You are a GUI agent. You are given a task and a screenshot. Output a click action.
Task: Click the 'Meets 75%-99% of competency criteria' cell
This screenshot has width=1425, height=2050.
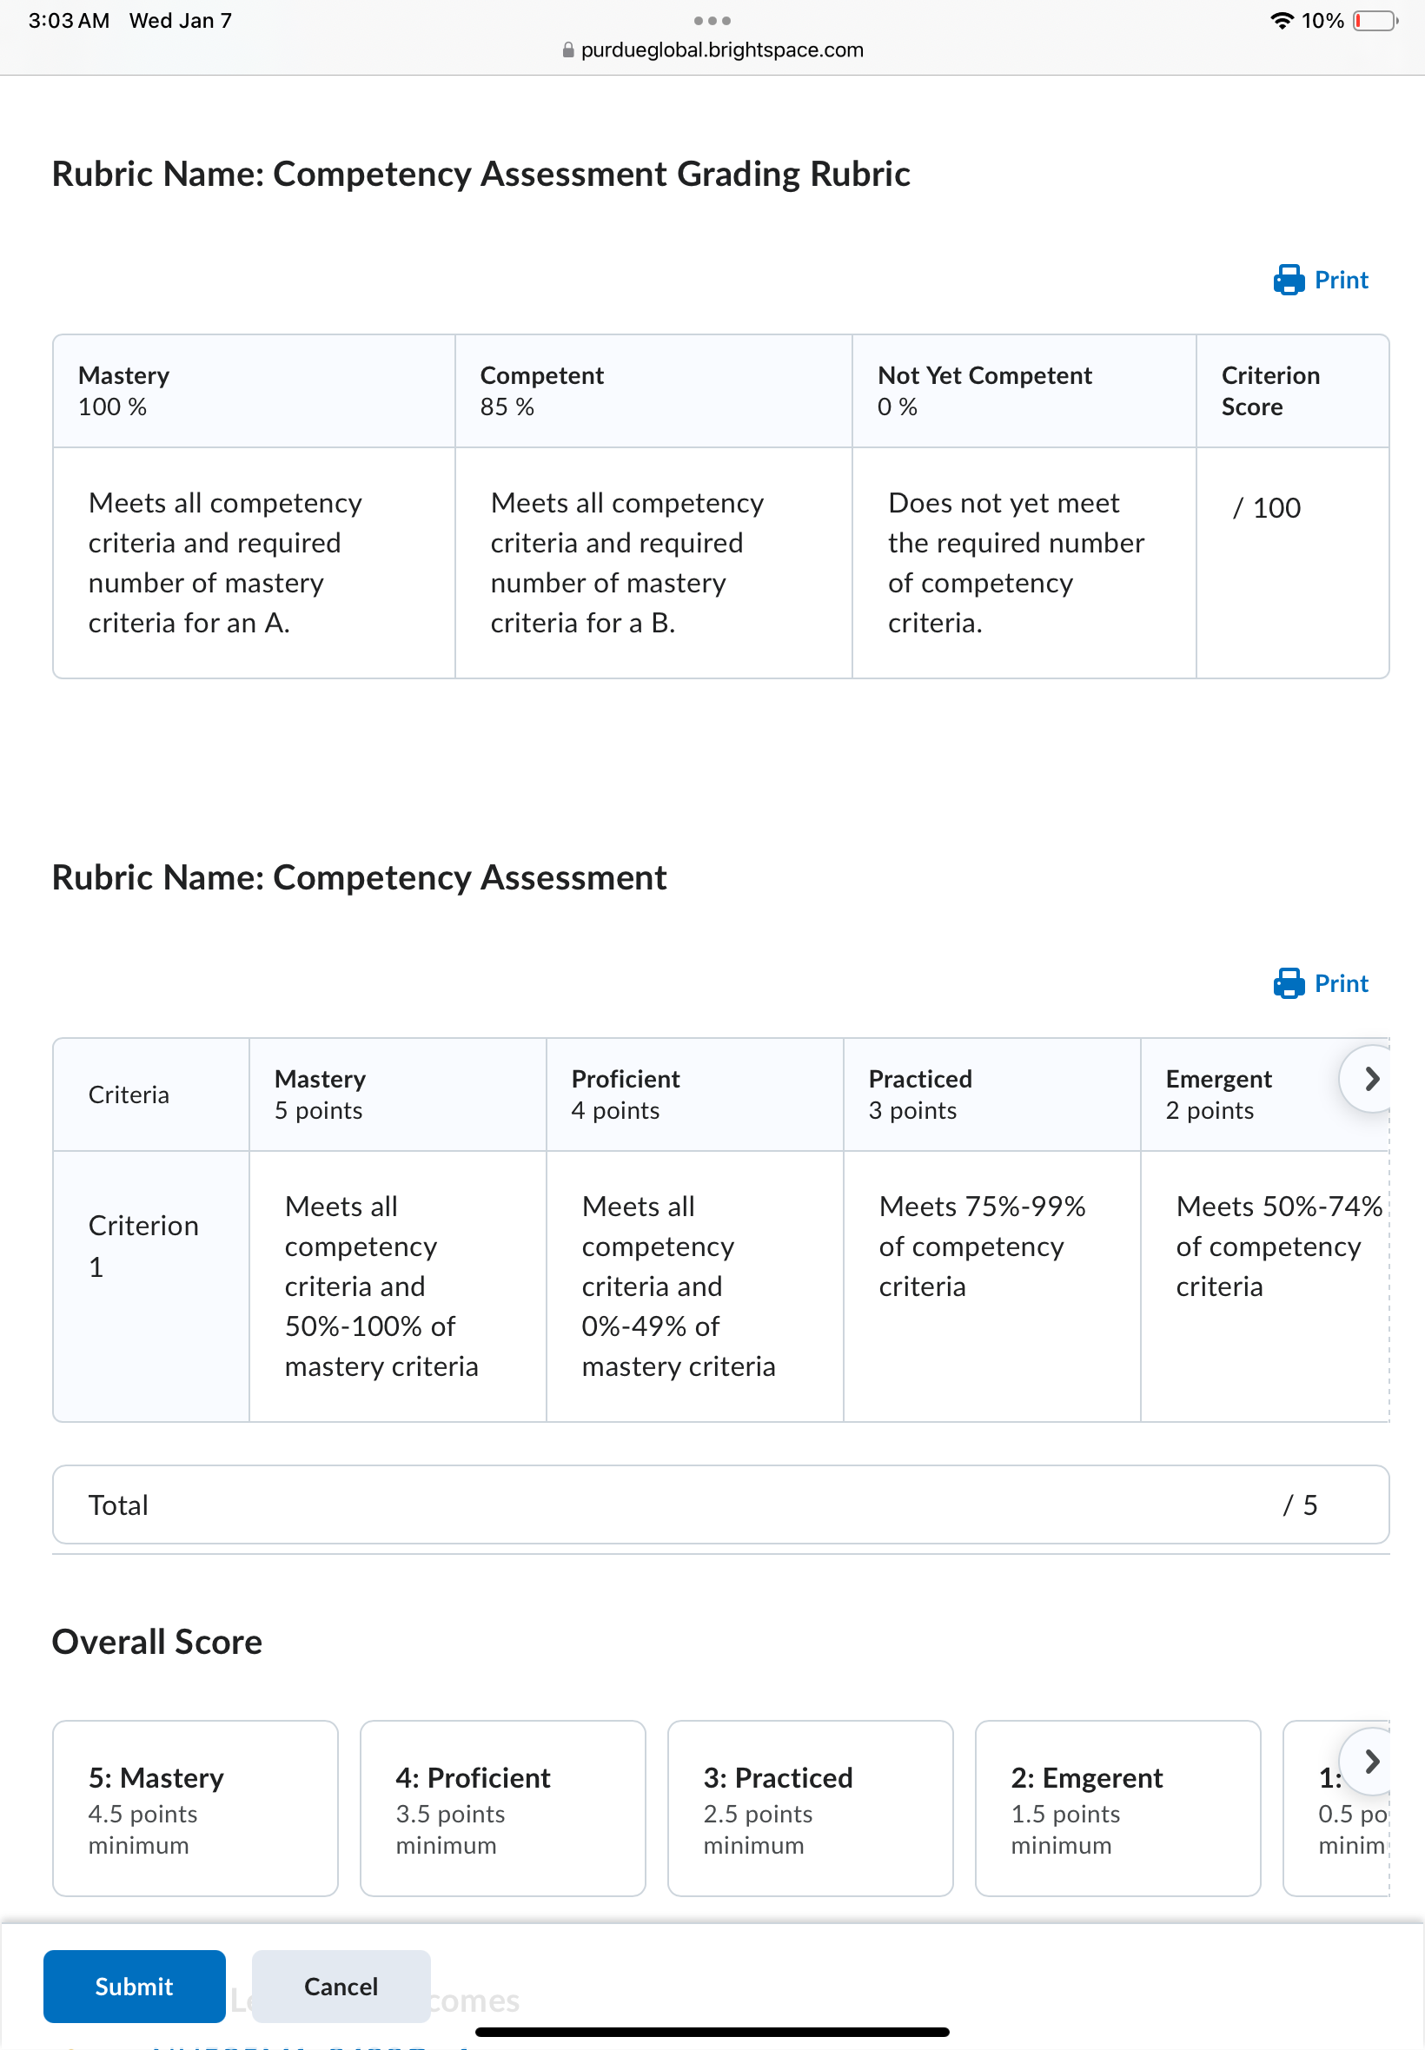click(x=992, y=1286)
